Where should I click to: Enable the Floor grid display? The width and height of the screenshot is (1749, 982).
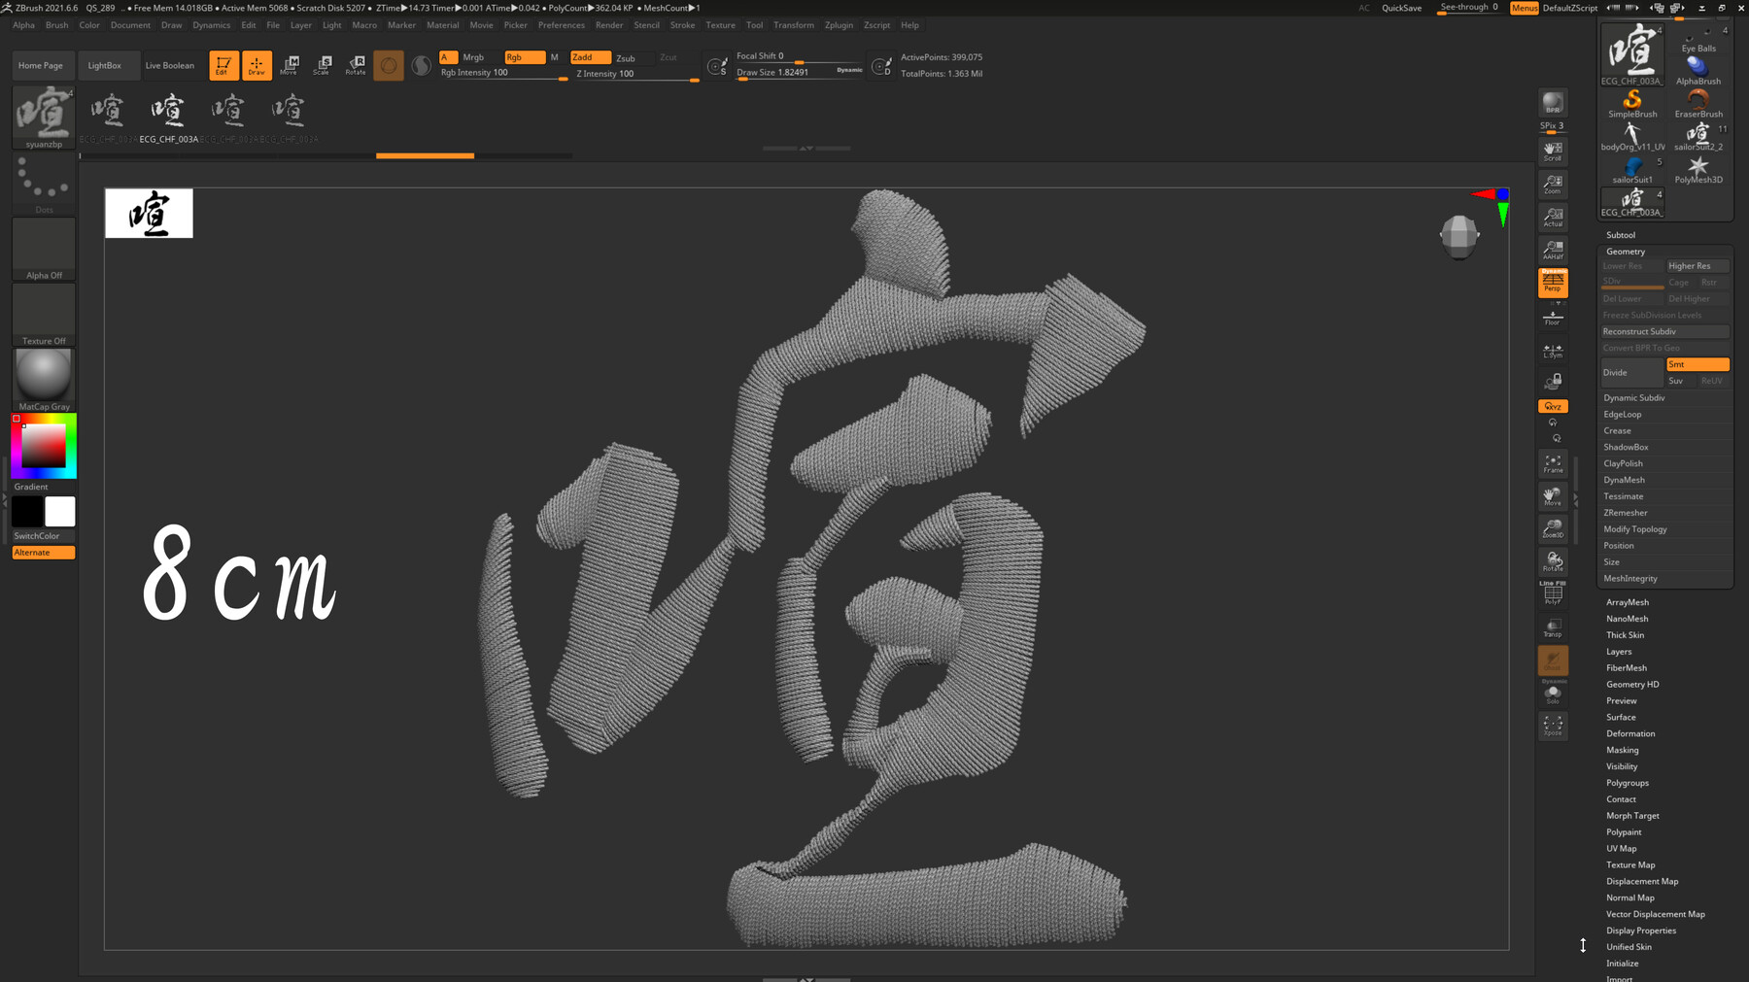click(1552, 316)
